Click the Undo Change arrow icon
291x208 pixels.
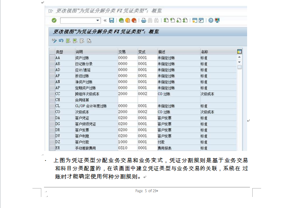pos(61,41)
